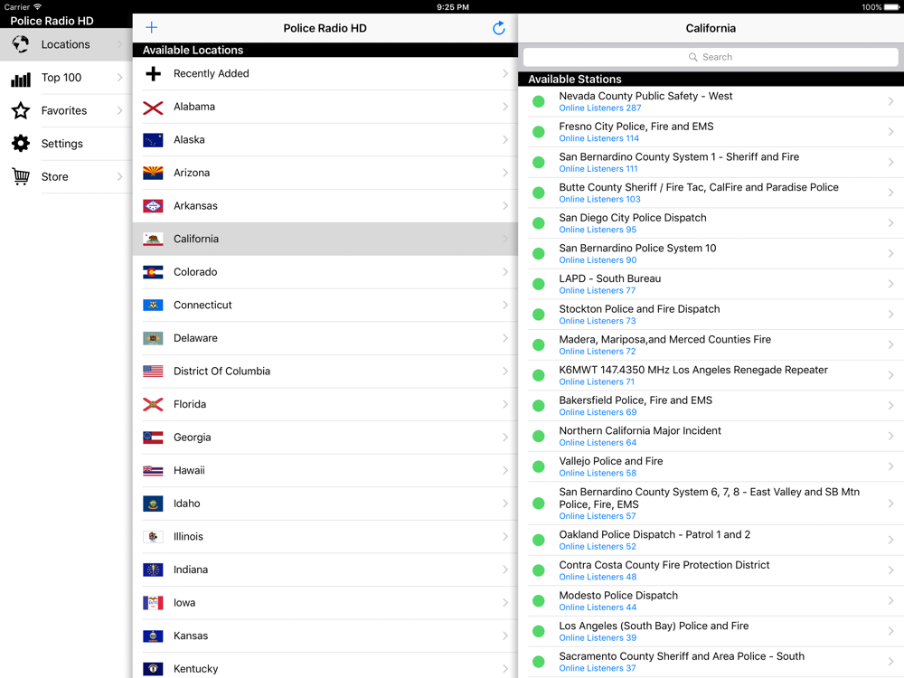Click the station search field
This screenshot has height=678, width=904.
click(711, 57)
